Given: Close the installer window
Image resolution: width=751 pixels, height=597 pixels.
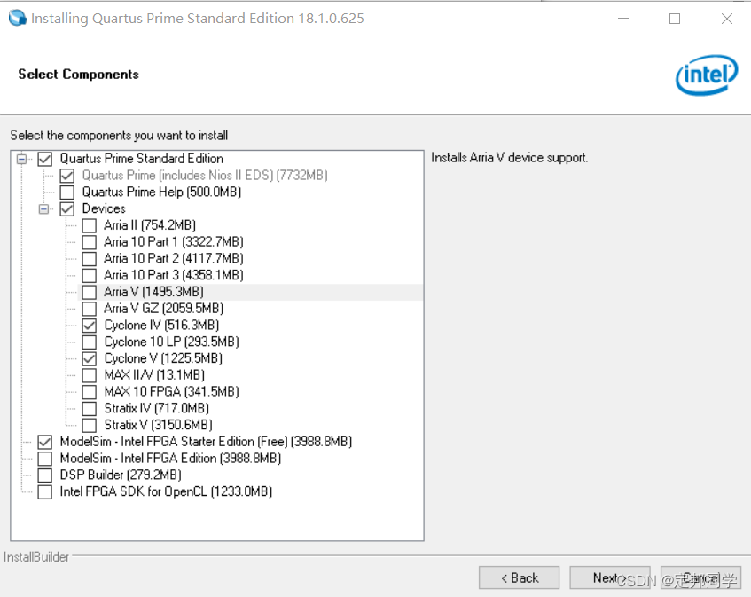Looking at the screenshot, I should (726, 19).
